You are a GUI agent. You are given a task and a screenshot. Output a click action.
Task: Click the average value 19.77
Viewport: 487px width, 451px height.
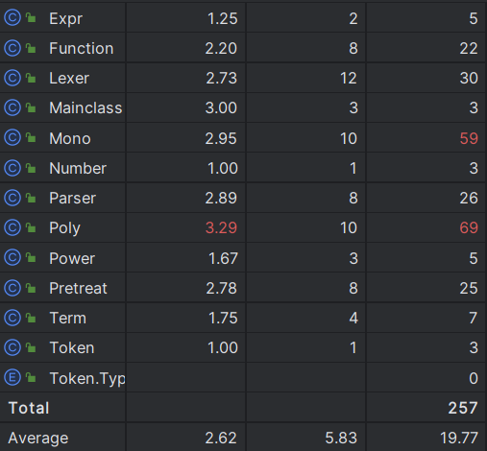pos(459,438)
